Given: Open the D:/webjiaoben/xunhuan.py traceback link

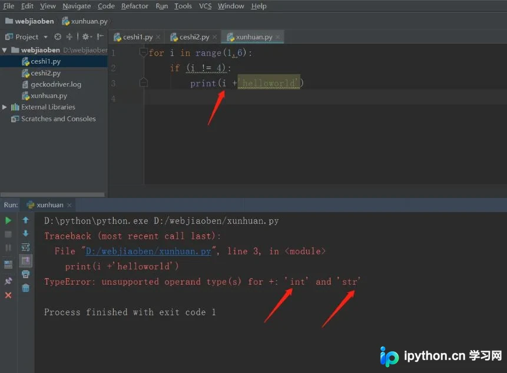Looking at the screenshot, I should (x=148, y=252).
